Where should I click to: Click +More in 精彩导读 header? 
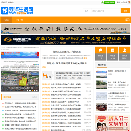pos(34,97)
